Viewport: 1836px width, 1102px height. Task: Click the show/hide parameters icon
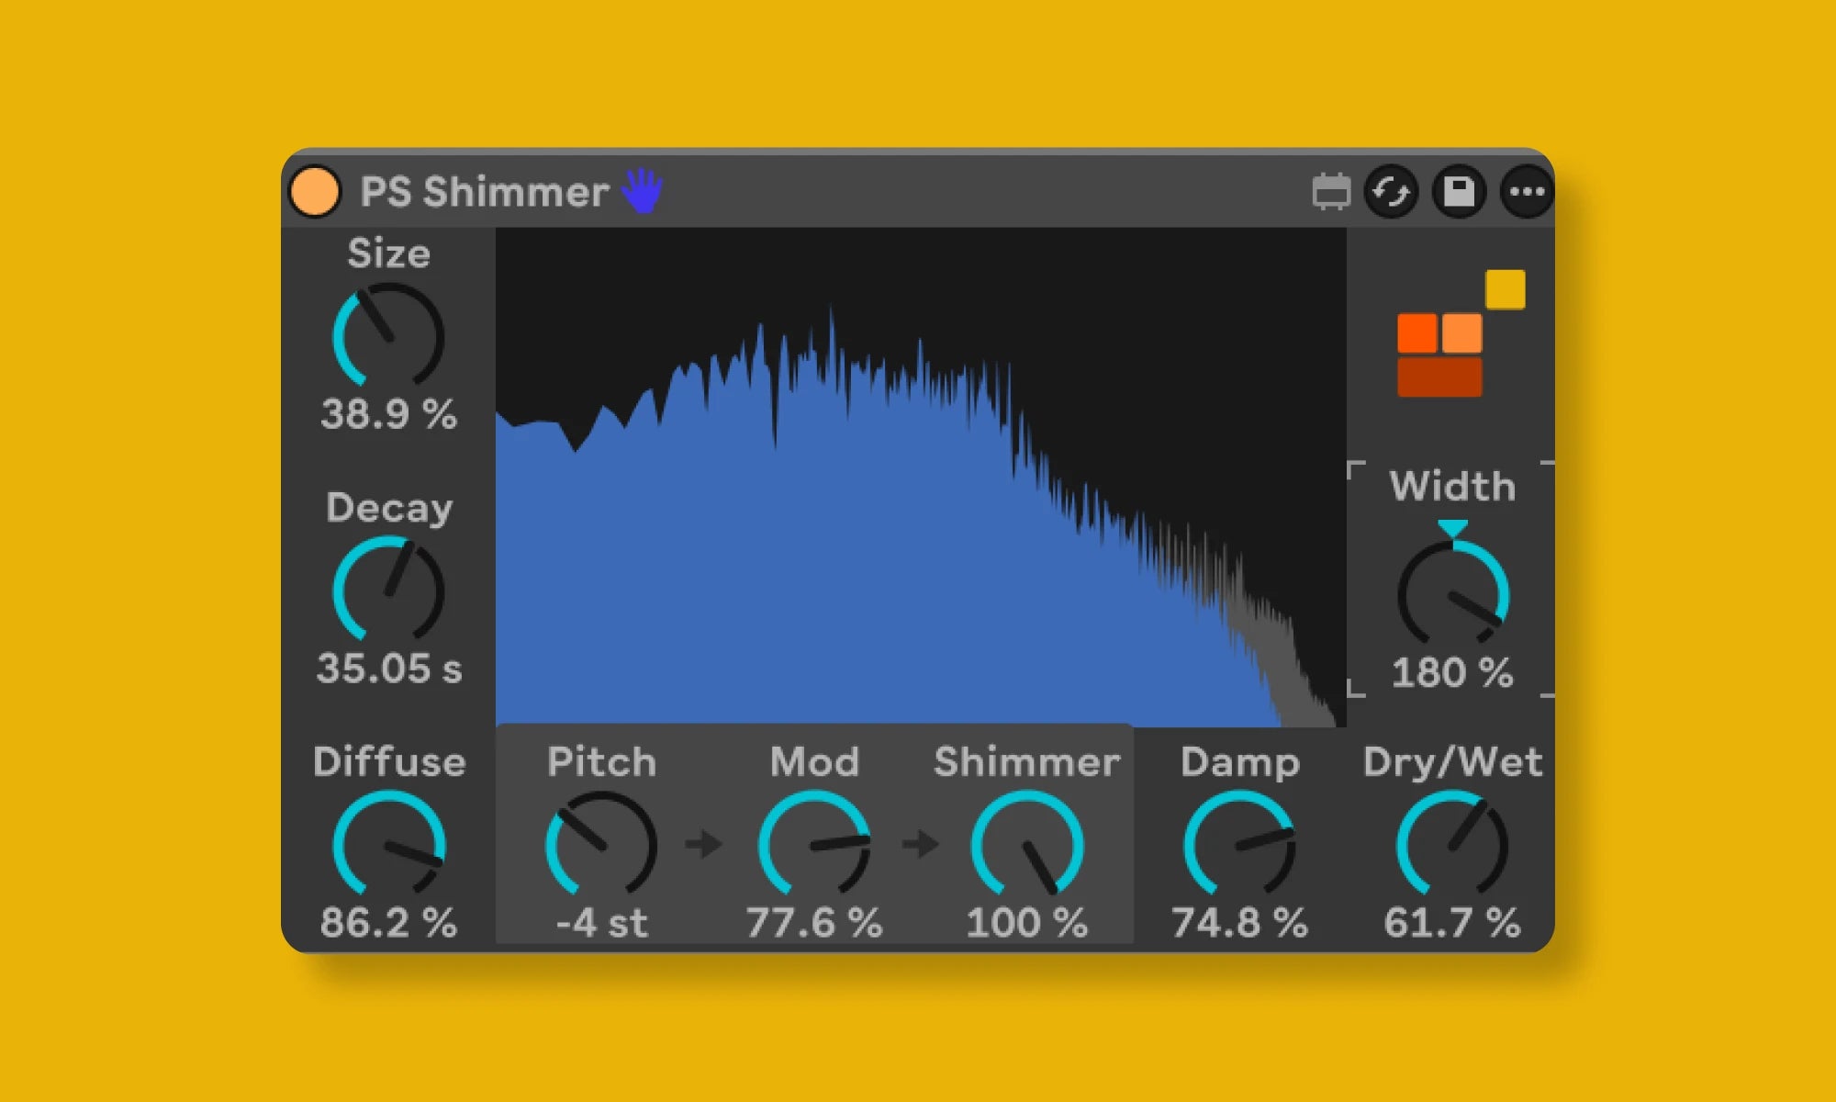[1330, 192]
